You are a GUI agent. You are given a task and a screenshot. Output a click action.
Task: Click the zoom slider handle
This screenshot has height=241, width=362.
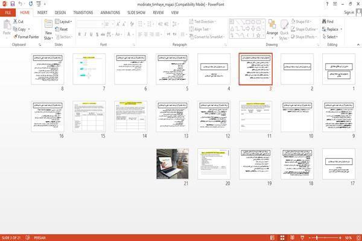click(x=317, y=237)
